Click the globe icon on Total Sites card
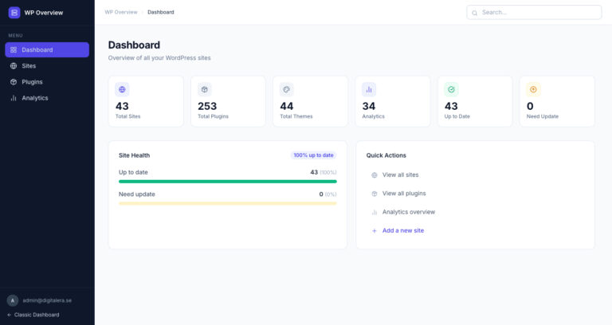 [122, 90]
